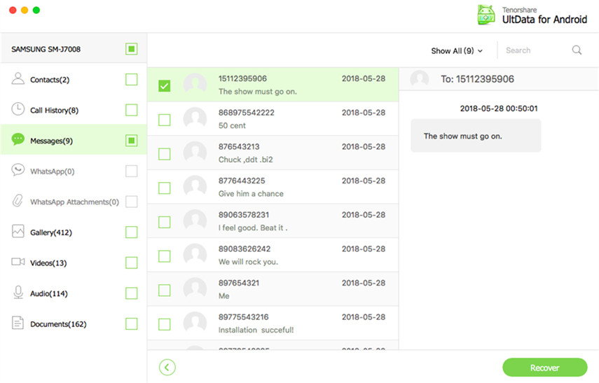Screen dimensions: 599x383
Task: Click avatar of 868975542222 message
Action: click(x=195, y=118)
